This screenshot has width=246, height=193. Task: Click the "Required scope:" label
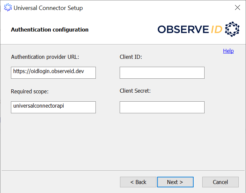tap(30, 91)
